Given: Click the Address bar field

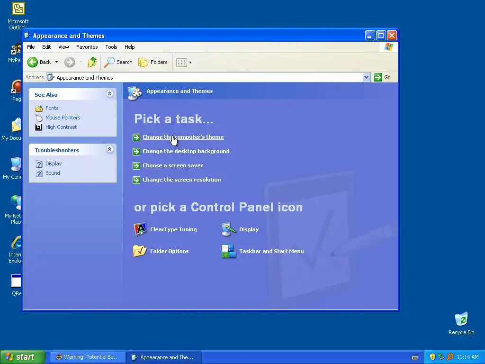Looking at the screenshot, I should click(204, 77).
